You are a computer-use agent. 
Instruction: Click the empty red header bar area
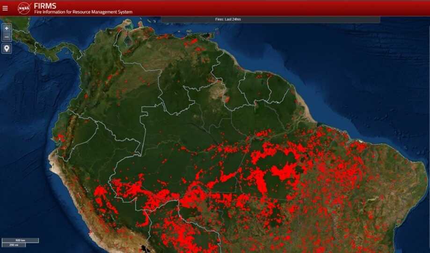(x=281, y=8)
